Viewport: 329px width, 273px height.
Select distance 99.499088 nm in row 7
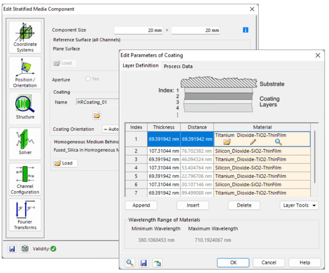click(x=197, y=193)
